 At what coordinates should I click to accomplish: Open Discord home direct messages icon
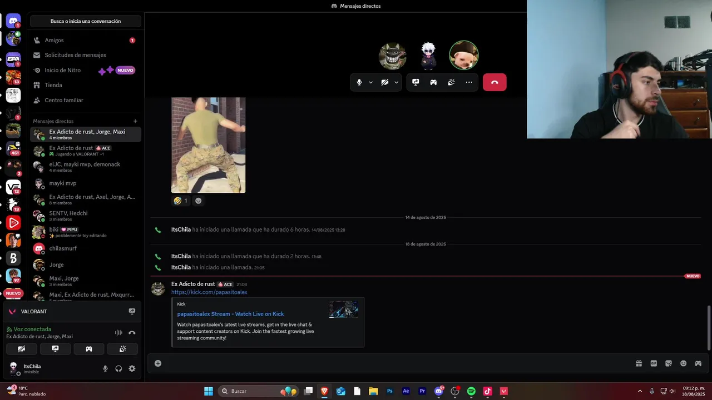tap(13, 21)
